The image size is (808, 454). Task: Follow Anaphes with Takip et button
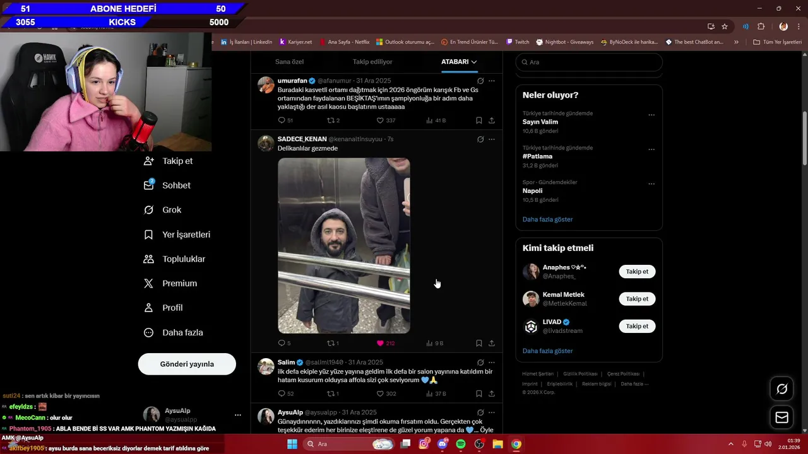coord(637,272)
